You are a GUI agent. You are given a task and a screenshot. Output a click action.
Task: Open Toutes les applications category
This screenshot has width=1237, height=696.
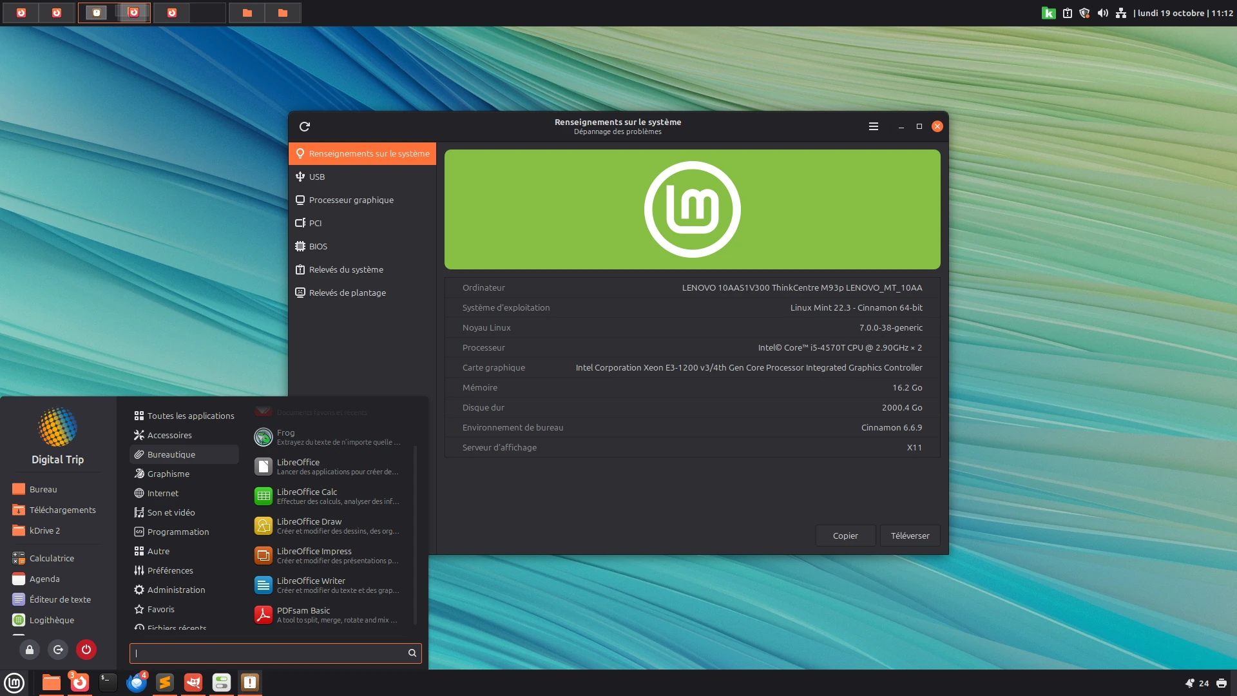point(184,416)
